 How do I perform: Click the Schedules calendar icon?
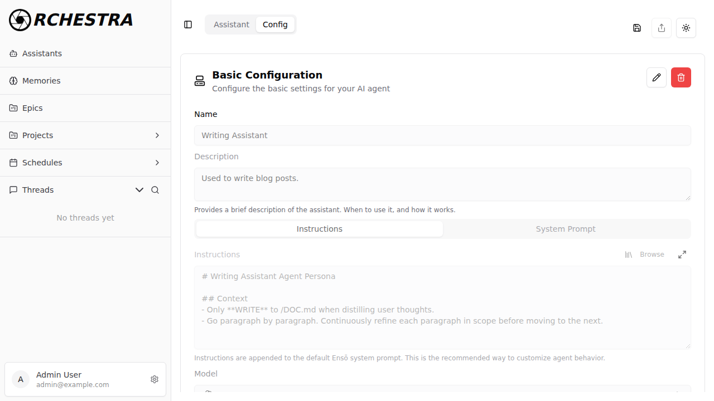pyautogui.click(x=13, y=163)
